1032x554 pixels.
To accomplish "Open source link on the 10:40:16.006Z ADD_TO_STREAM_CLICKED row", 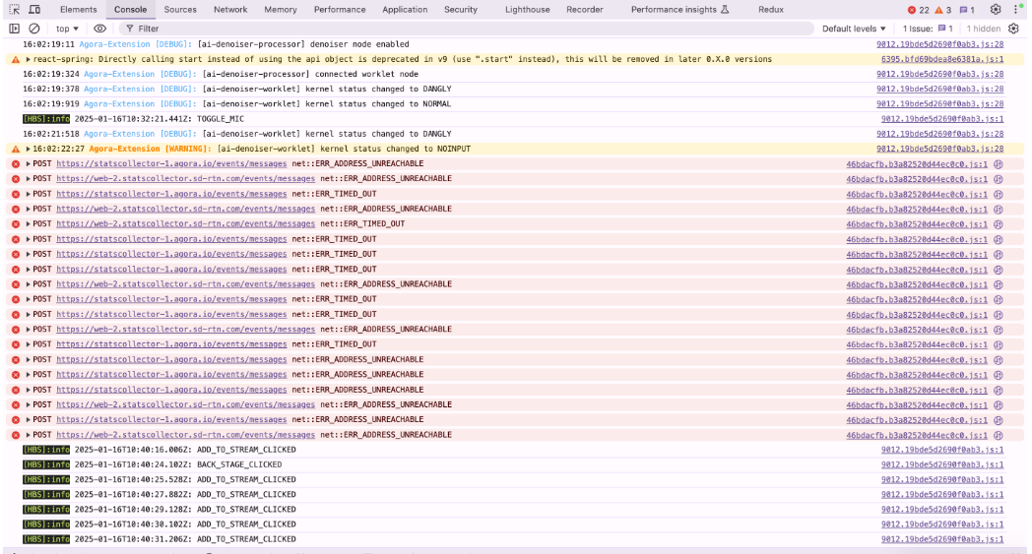I will [x=942, y=450].
